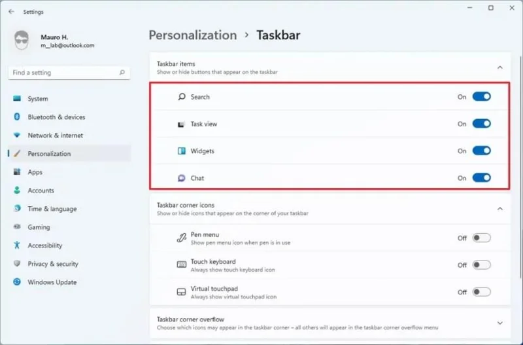This screenshot has height=345, width=523.
Task: Click the Privacy & security shield icon
Action: (x=17, y=264)
